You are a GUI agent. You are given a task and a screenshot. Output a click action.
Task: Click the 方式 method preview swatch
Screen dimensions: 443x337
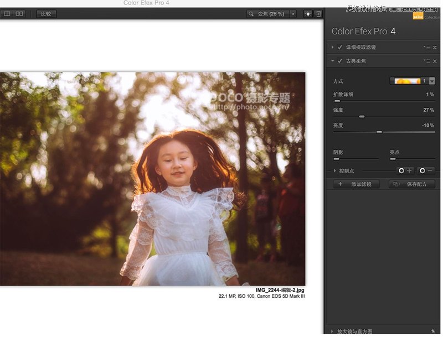408,81
